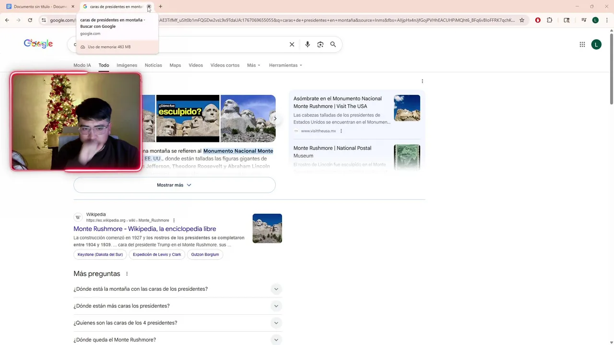
Task: Select the Imágenes search tab
Action: click(x=127, y=65)
